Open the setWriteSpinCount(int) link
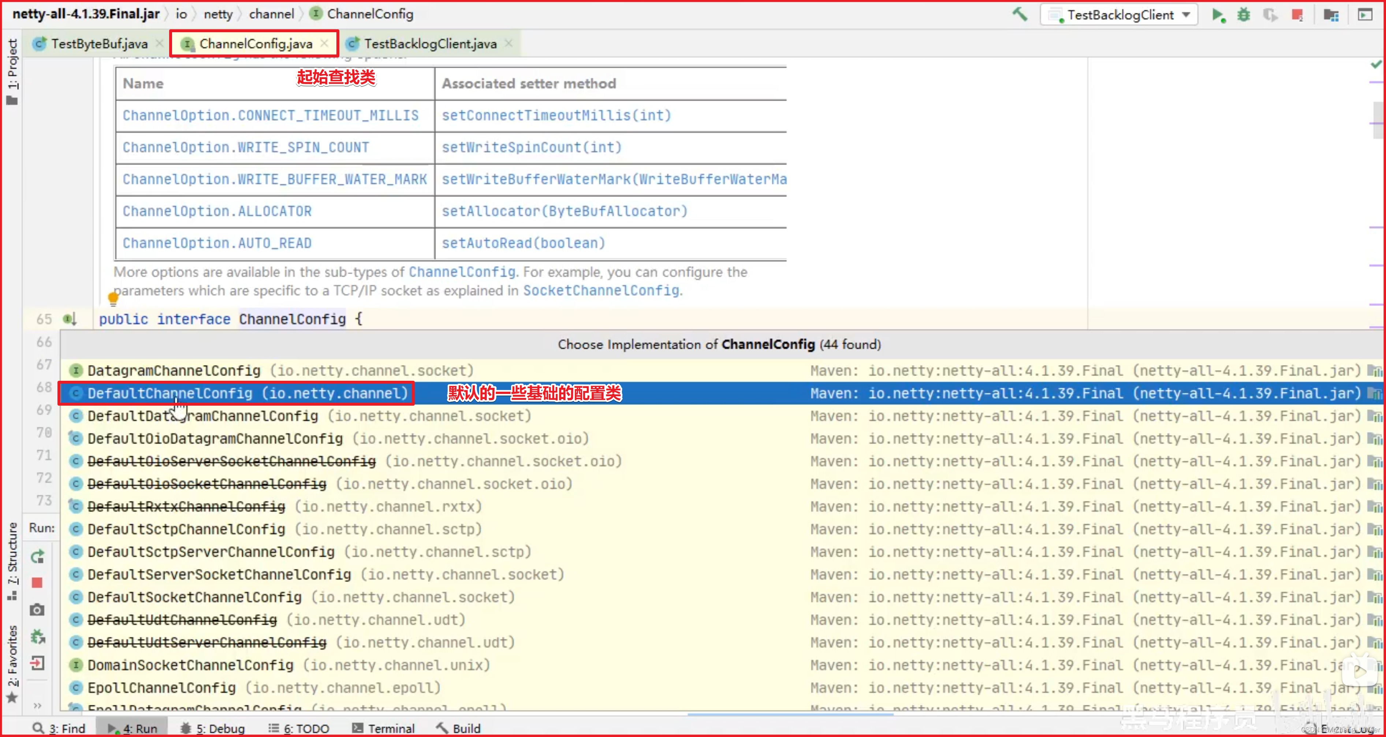 532,147
